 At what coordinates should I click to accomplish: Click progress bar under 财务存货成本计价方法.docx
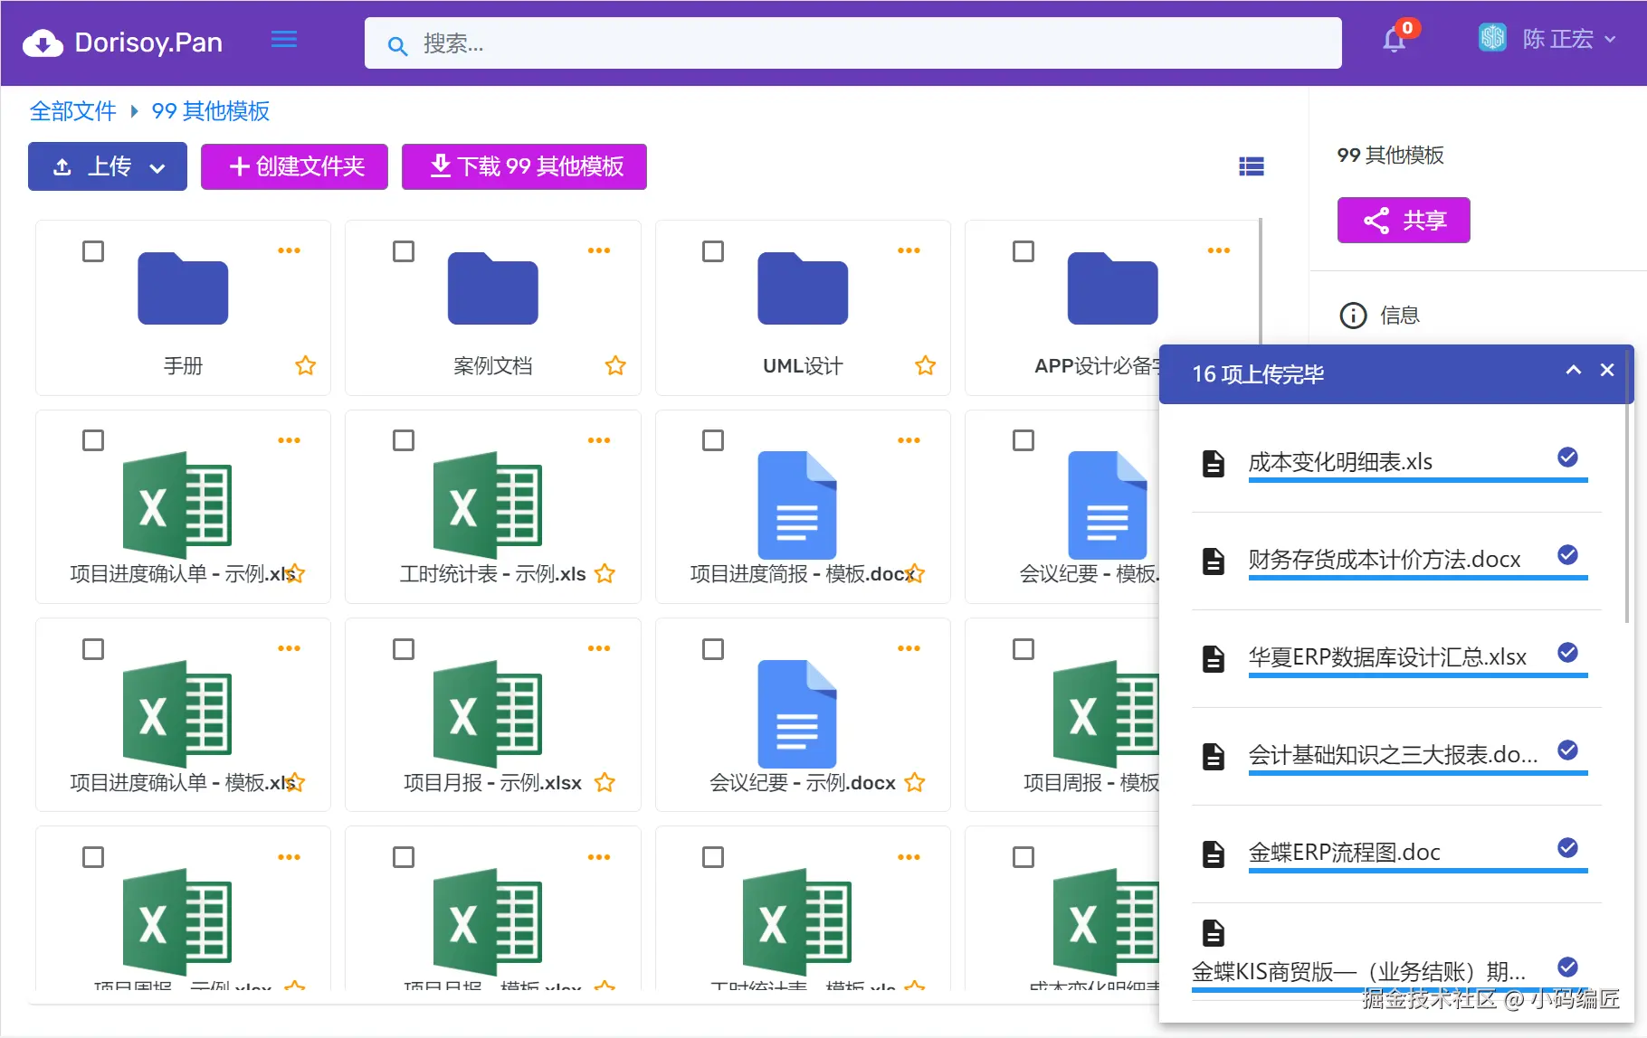(1418, 578)
